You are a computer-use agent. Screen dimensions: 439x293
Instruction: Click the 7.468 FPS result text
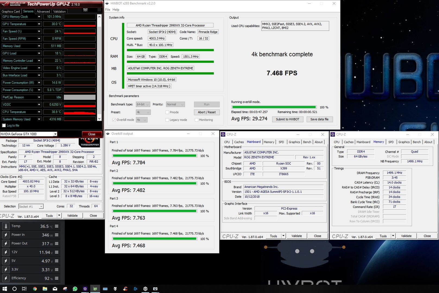coord(282,73)
